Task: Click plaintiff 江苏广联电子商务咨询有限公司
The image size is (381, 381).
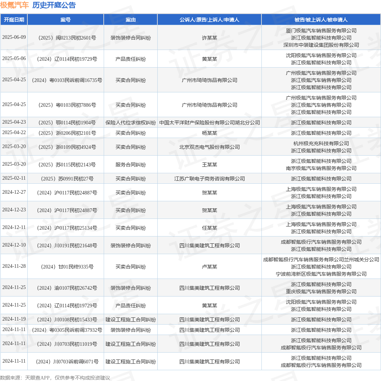Action: 209,179
